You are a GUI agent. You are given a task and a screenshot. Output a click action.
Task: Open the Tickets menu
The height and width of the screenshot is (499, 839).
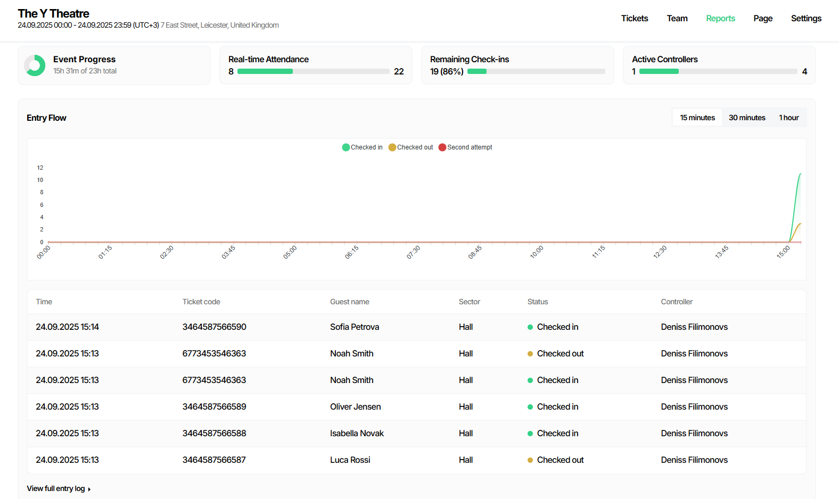[x=635, y=19]
